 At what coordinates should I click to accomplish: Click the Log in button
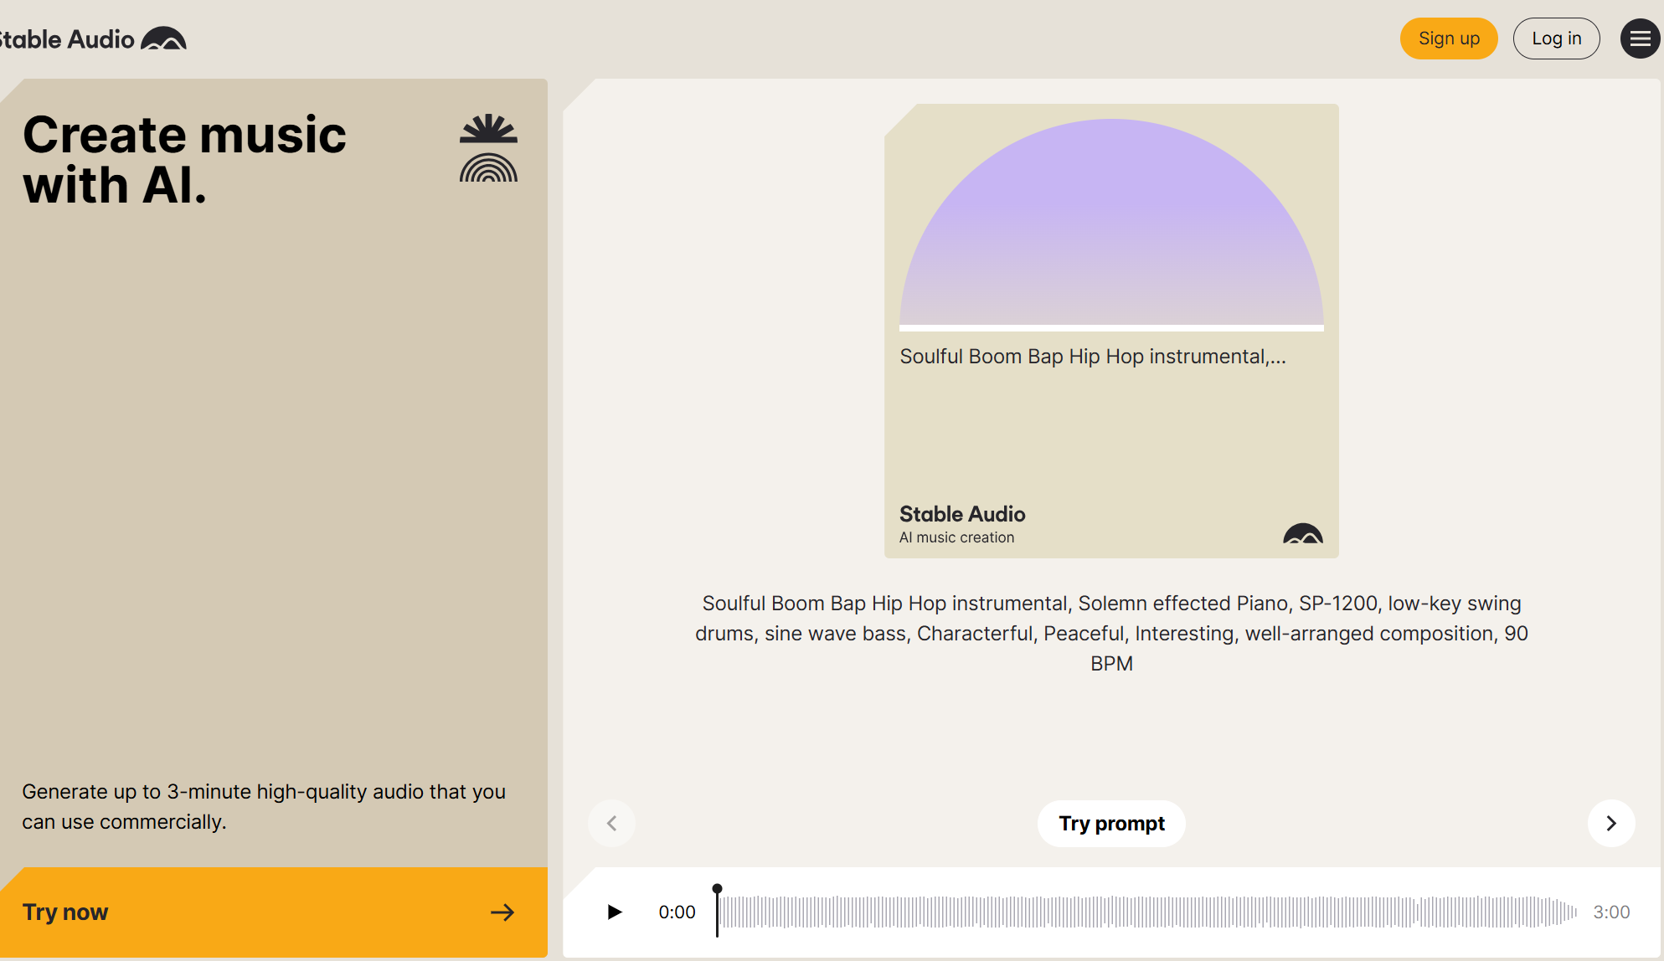tap(1556, 39)
